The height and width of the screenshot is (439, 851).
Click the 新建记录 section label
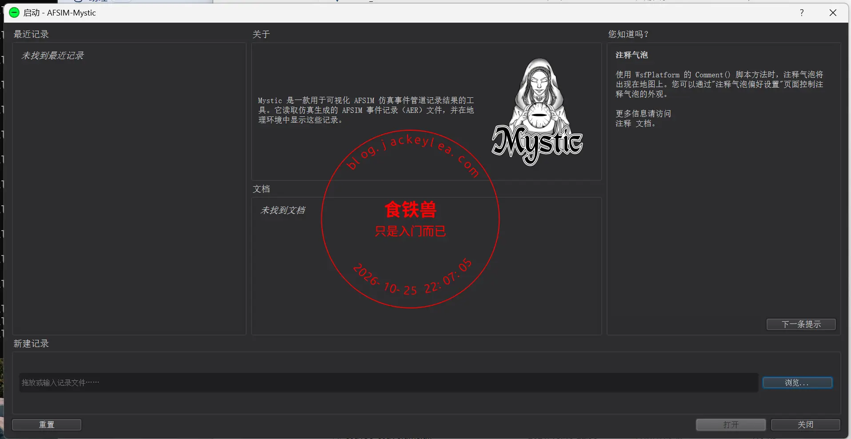point(31,343)
